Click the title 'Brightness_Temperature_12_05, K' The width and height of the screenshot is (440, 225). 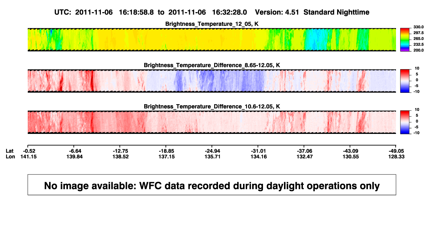212,24
